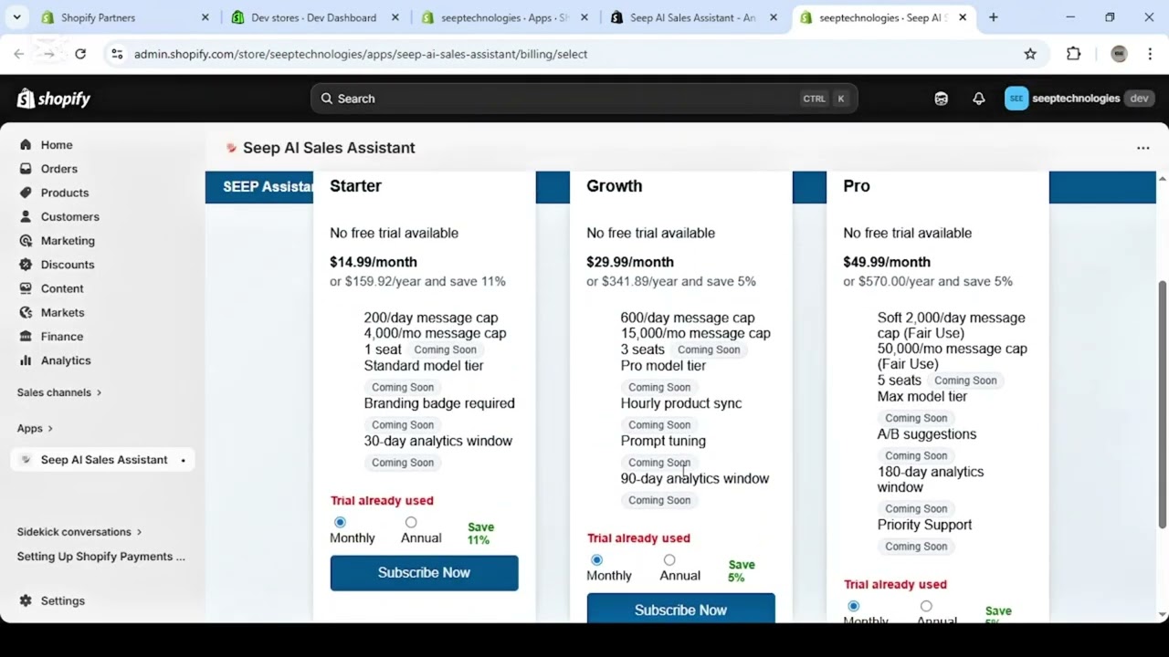Select Annual billing for Pro plan
Image resolution: width=1169 pixels, height=657 pixels.
[x=926, y=606]
